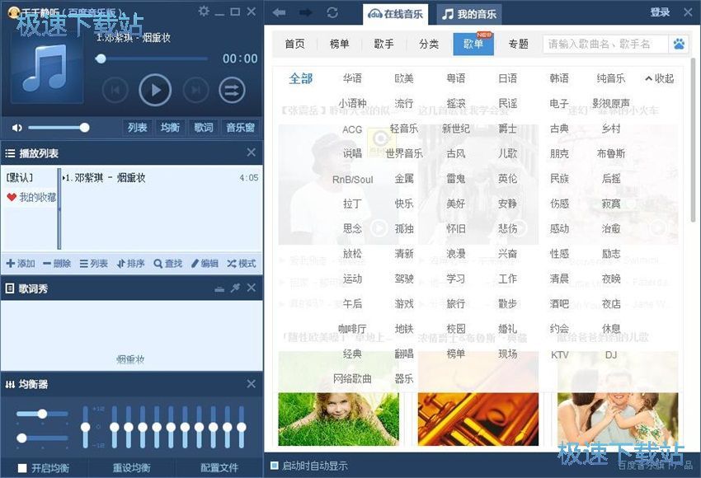Open the trumpet playlist thumbnail
Screen dimensions: 701x478
point(478,419)
